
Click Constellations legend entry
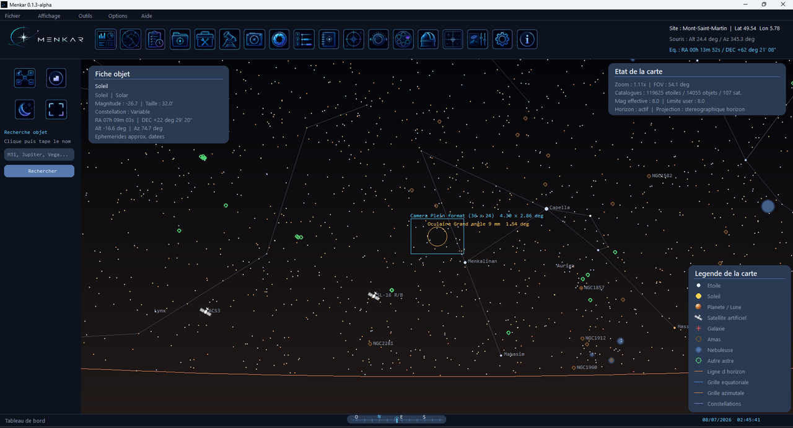(x=724, y=404)
